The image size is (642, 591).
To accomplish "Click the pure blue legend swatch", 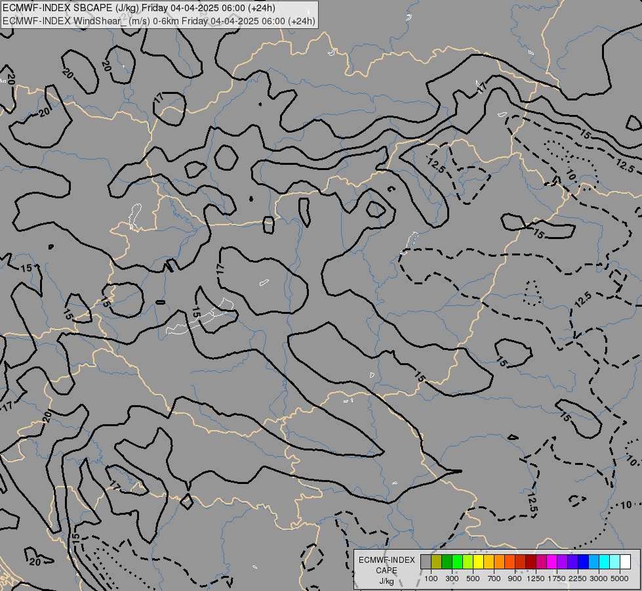I will [584, 561].
